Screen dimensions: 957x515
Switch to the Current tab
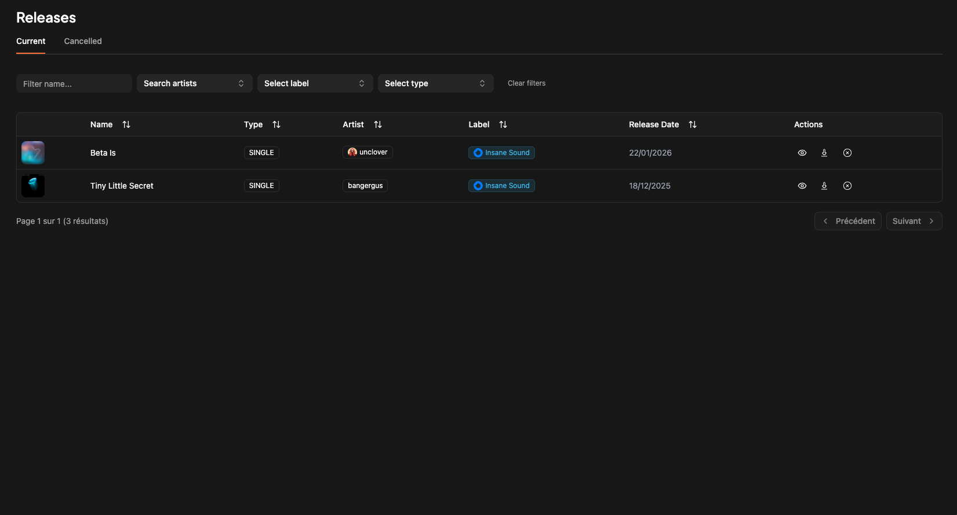(x=31, y=41)
